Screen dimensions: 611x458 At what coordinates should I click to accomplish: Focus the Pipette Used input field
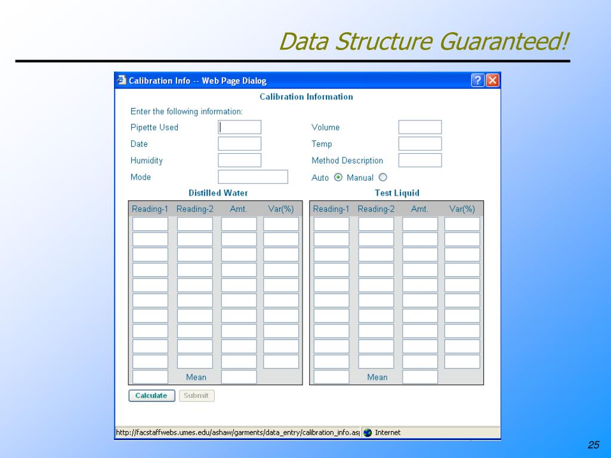pyautogui.click(x=240, y=127)
